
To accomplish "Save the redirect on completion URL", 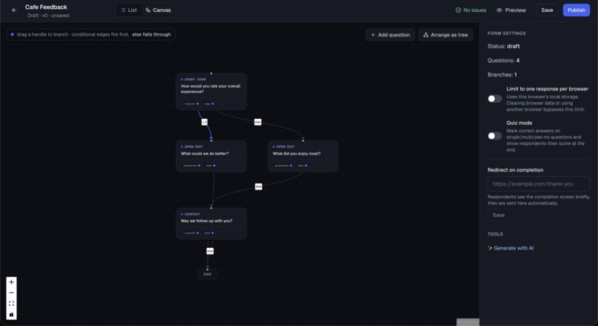I will pyautogui.click(x=498, y=215).
